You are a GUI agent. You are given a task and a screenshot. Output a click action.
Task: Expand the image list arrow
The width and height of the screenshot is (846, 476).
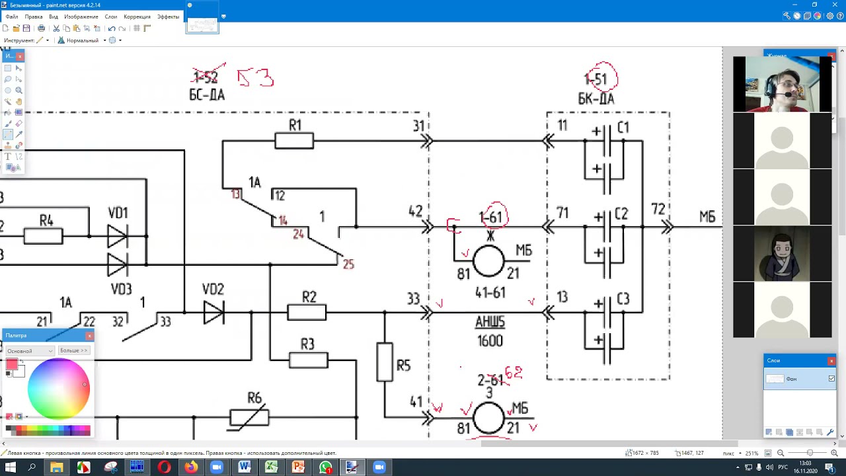pos(223,17)
